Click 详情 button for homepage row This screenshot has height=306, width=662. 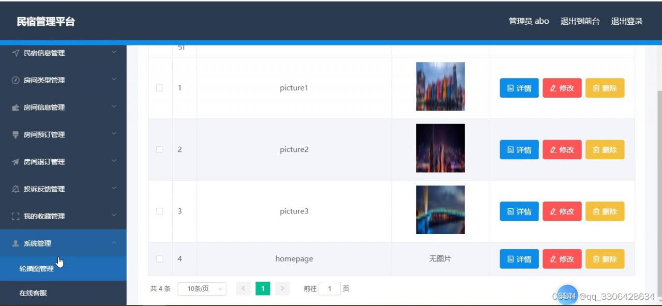tap(519, 259)
